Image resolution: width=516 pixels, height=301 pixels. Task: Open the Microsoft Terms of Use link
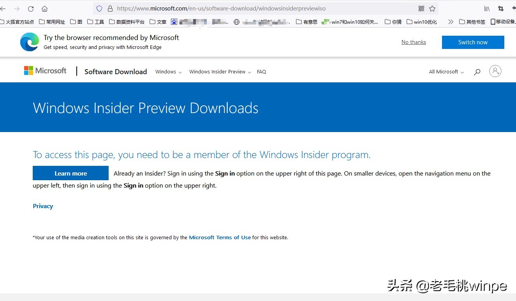click(x=220, y=237)
